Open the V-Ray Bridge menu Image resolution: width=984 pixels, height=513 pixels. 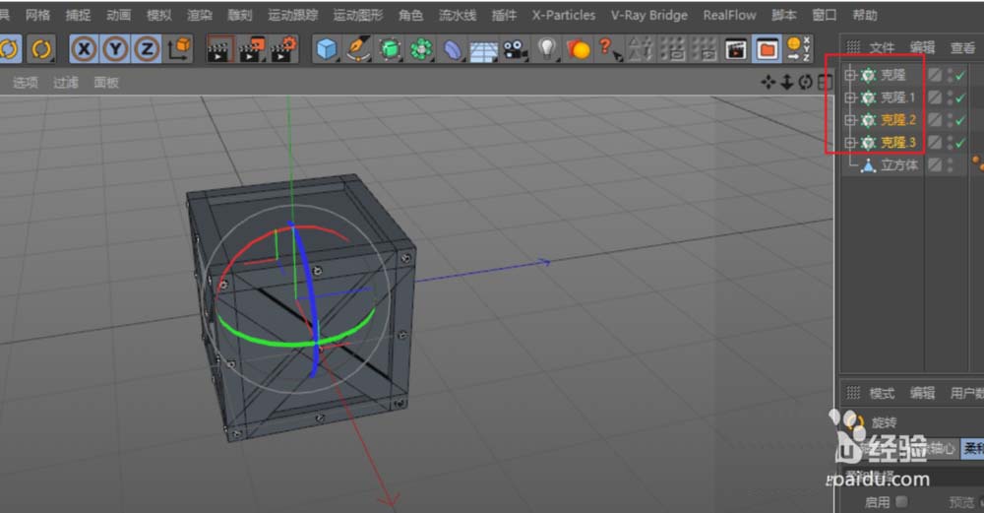click(648, 15)
